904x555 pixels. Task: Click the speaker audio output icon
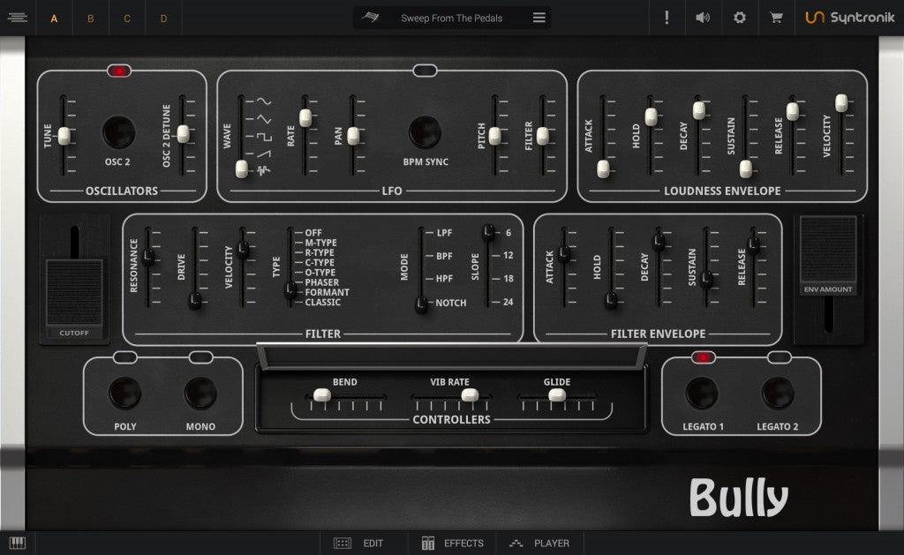[x=703, y=17]
